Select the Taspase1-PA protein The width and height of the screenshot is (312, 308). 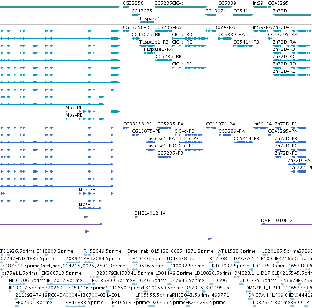click(150, 142)
